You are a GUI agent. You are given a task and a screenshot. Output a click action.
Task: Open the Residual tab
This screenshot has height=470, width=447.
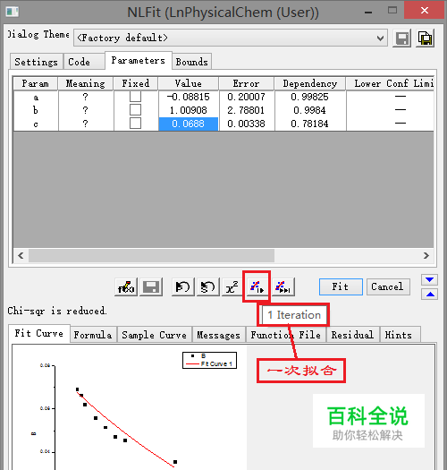click(352, 335)
